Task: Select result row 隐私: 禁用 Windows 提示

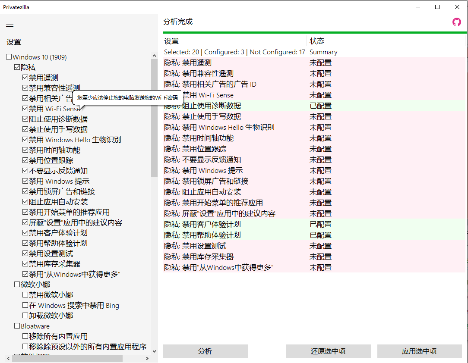Action: click(x=314, y=170)
